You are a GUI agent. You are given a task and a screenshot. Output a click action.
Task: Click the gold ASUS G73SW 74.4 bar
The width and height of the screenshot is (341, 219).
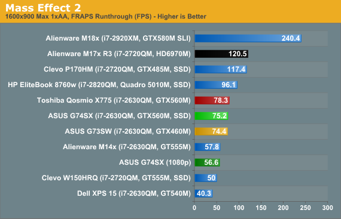click(x=211, y=131)
